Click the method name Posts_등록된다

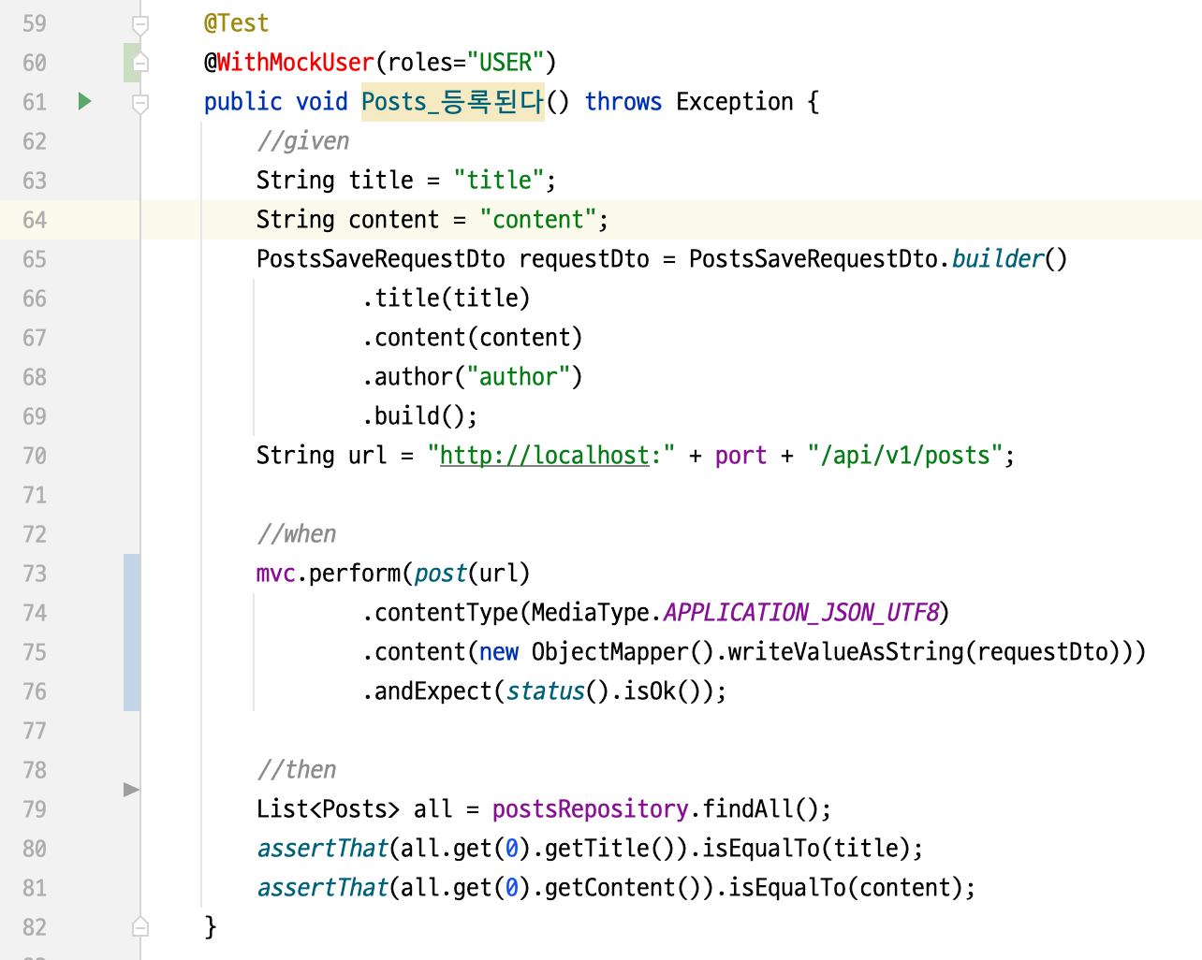[x=452, y=102]
